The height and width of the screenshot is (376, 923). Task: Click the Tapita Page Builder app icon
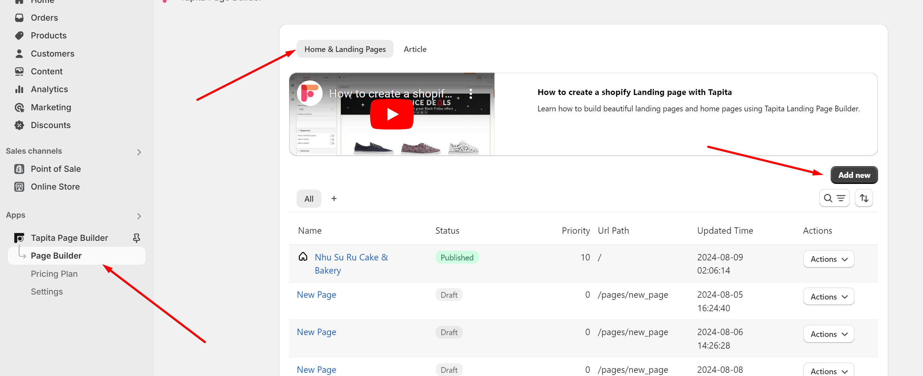pyautogui.click(x=19, y=238)
